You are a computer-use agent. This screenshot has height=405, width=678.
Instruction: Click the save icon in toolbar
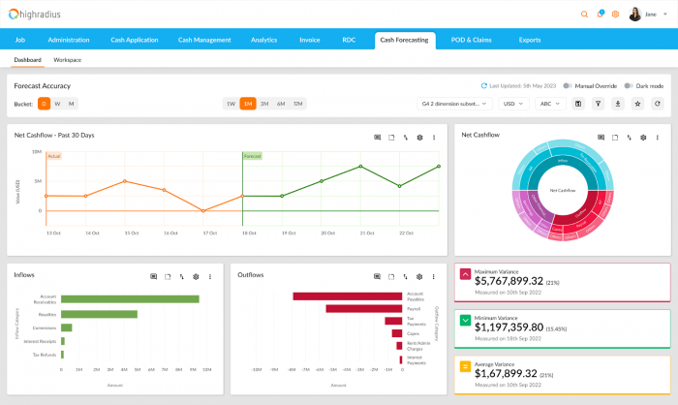[578, 103]
